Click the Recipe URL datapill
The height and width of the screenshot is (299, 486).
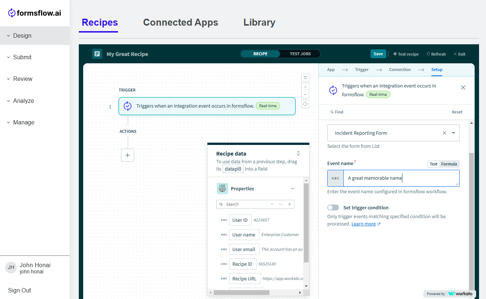245,279
